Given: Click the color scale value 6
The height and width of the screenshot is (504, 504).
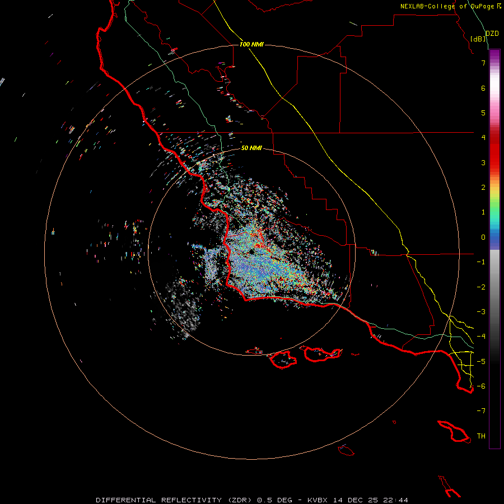Looking at the screenshot, I should point(483,88).
